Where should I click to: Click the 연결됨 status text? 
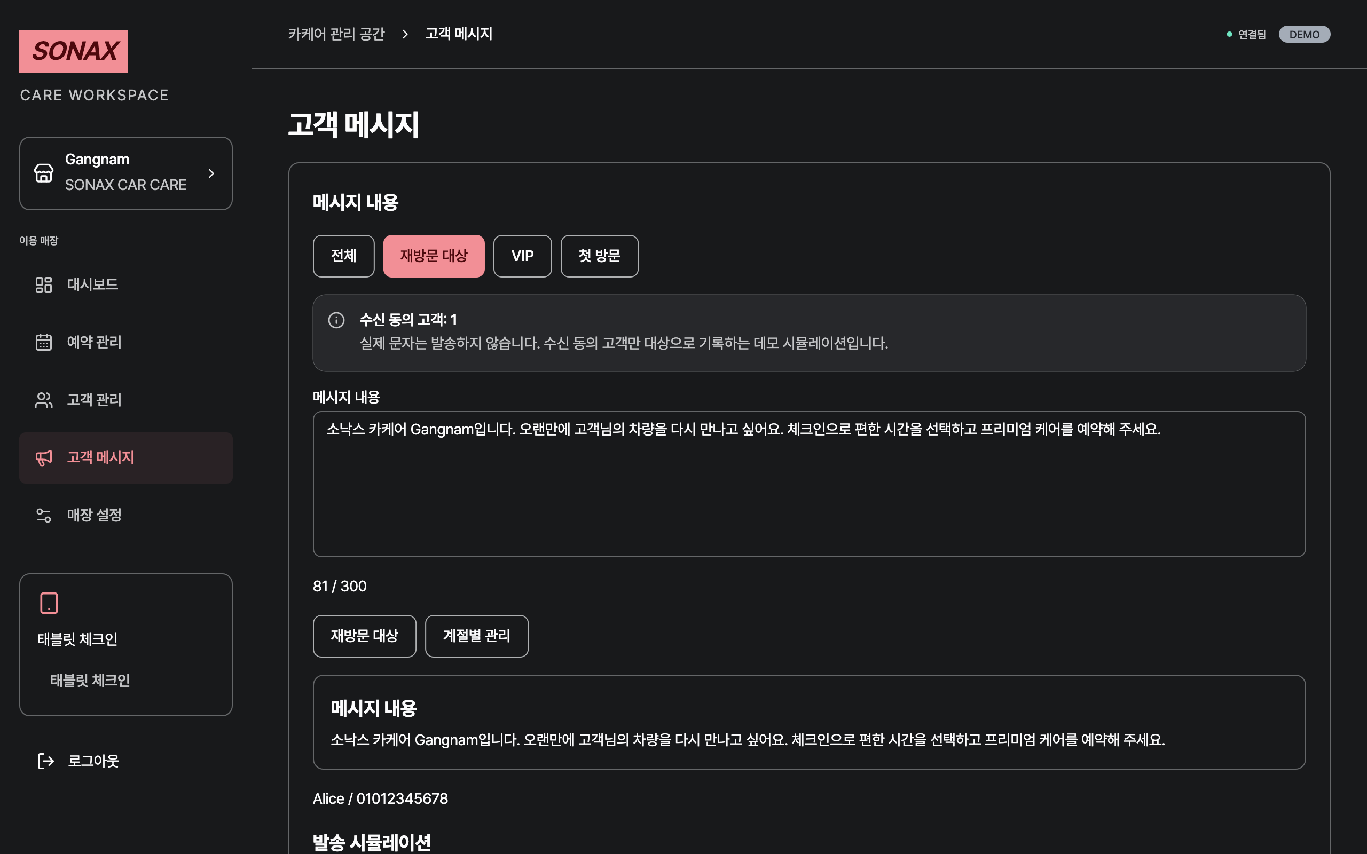1252,35
